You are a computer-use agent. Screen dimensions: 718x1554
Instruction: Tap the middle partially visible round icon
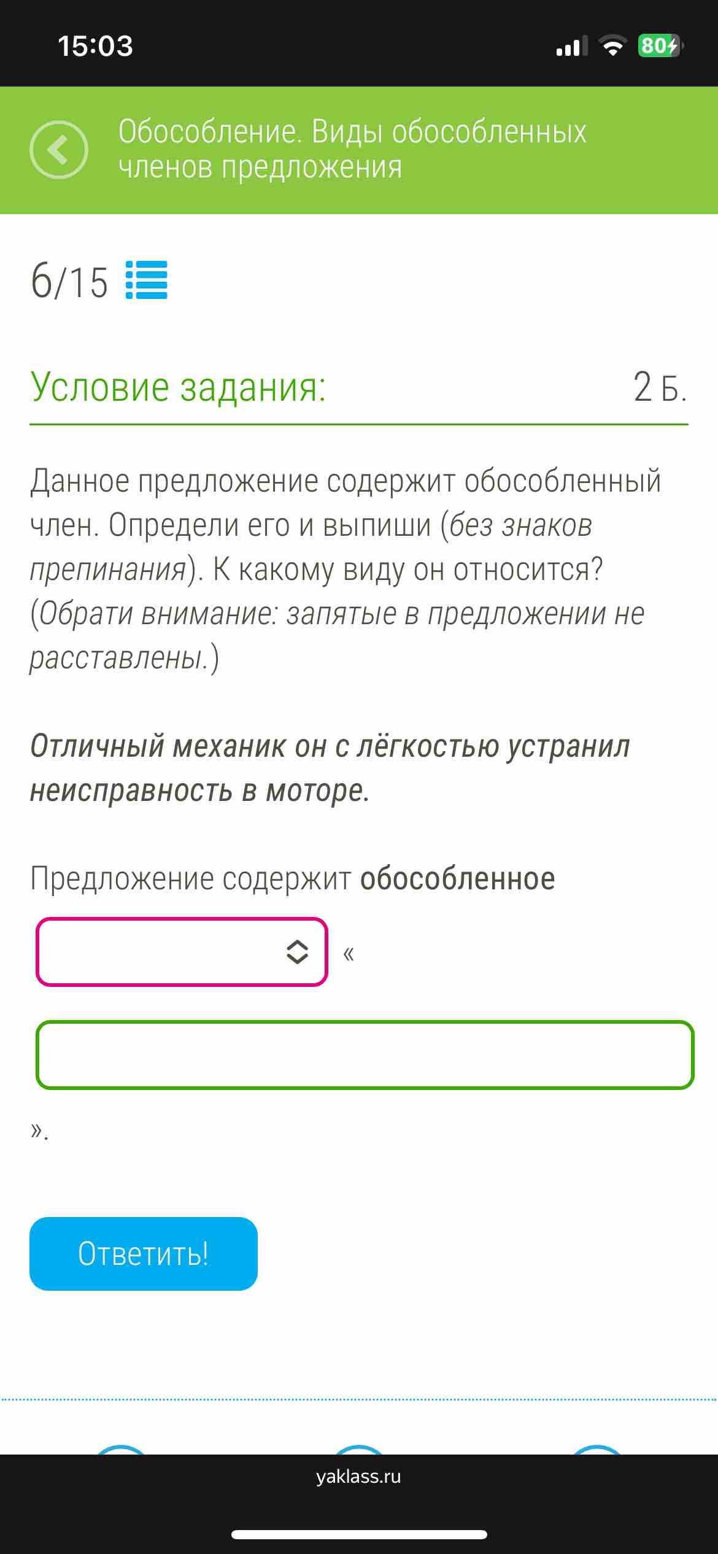pyautogui.click(x=358, y=1449)
